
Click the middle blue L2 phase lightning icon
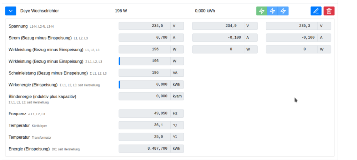tap(272, 11)
